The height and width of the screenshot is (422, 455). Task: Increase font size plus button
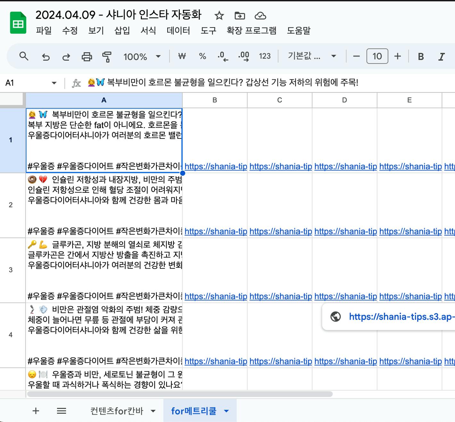(398, 56)
